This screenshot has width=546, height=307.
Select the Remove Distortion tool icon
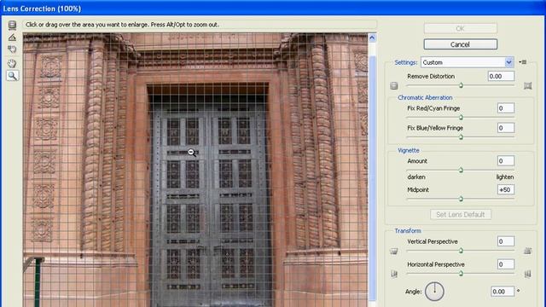[x=12, y=25]
